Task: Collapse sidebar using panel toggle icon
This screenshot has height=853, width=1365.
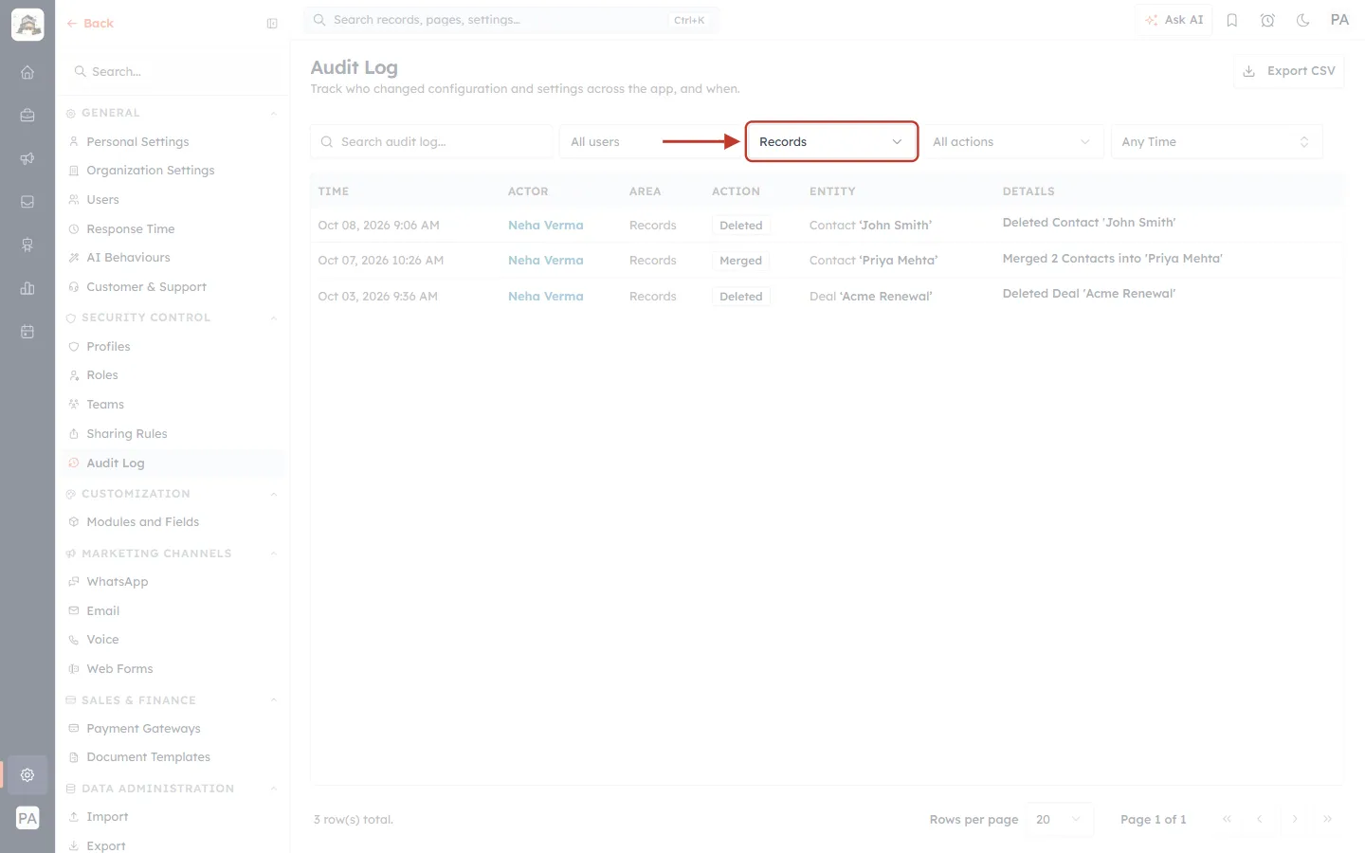Action: click(x=272, y=24)
